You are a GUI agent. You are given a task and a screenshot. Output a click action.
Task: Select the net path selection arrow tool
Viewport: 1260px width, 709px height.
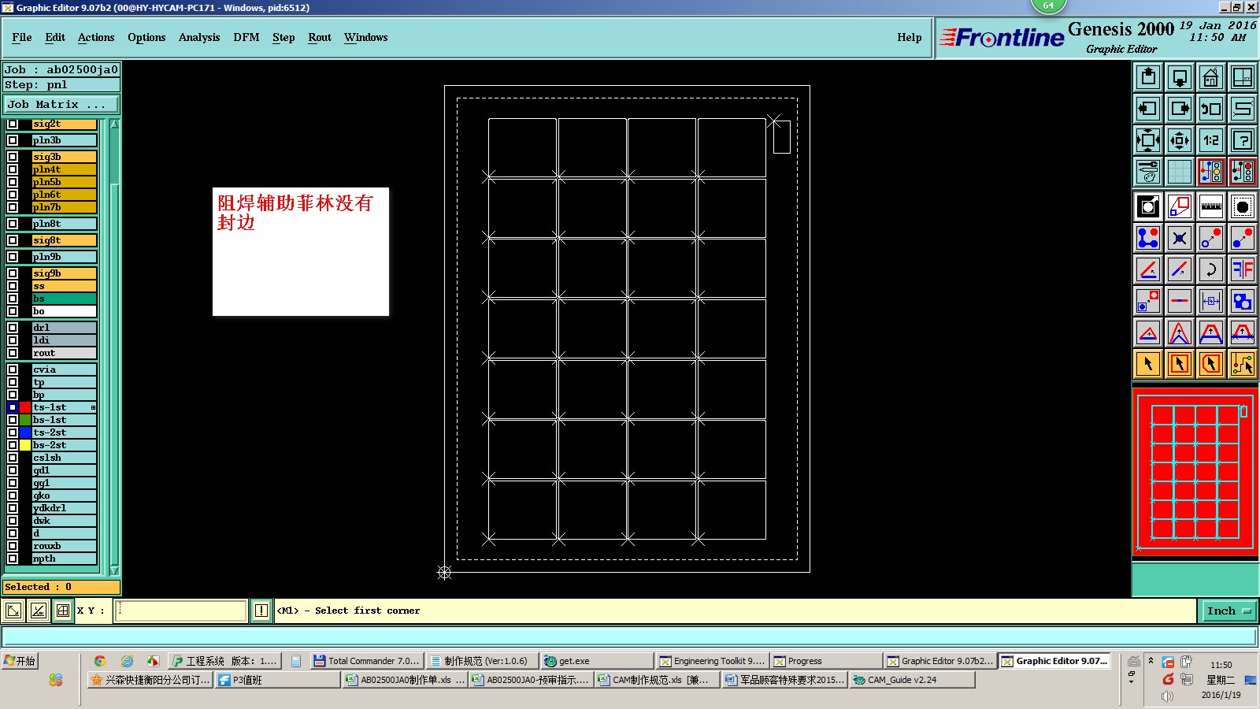(1243, 364)
